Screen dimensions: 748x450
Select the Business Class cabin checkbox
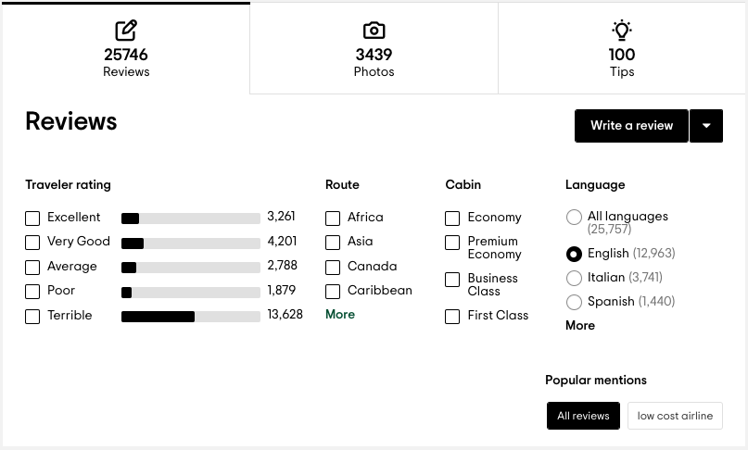(x=452, y=280)
